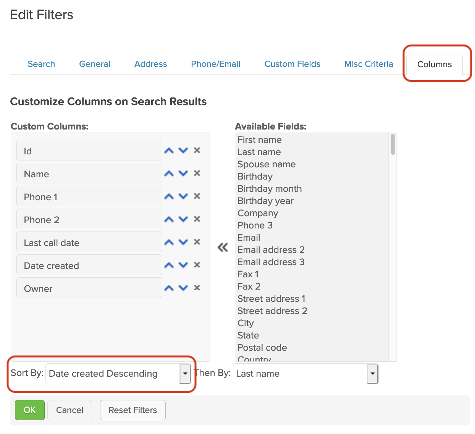The image size is (475, 434).
Task: Move the Id column up
Action: 168,150
